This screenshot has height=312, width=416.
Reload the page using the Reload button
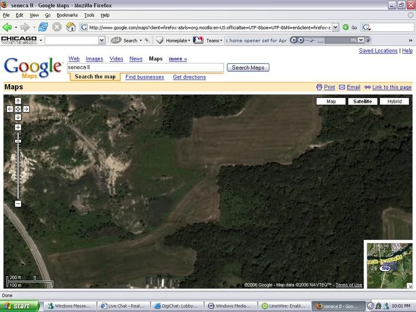(x=43, y=27)
